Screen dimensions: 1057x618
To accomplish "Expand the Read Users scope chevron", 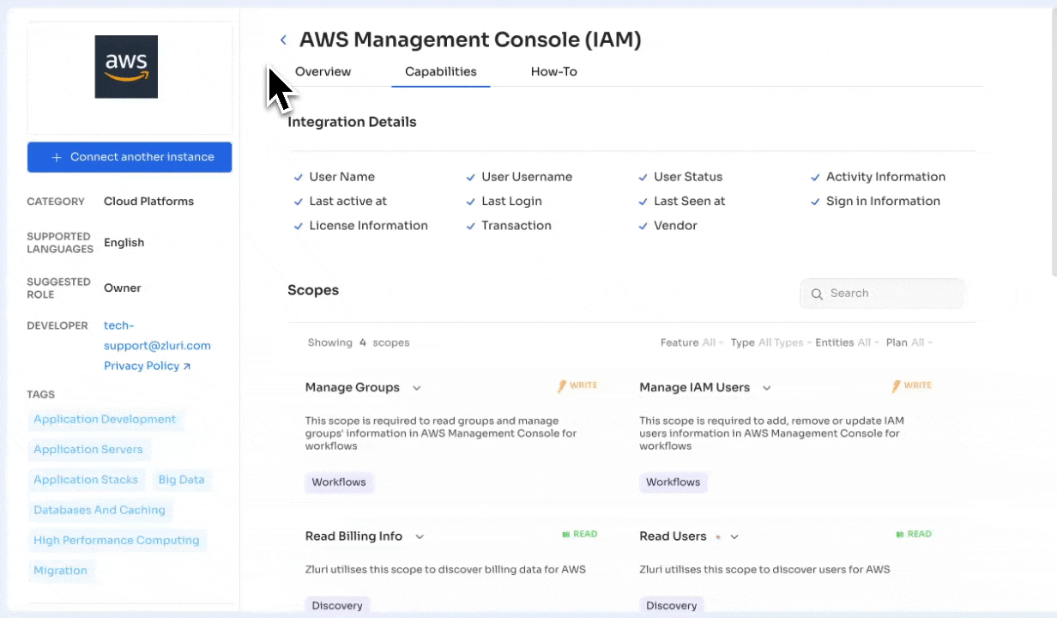I will click(734, 537).
